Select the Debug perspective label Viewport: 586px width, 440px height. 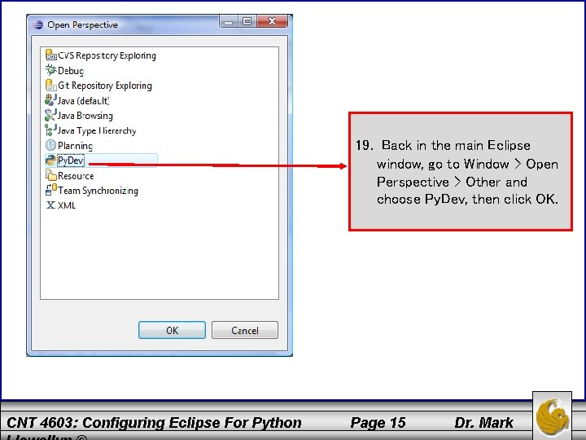click(71, 71)
